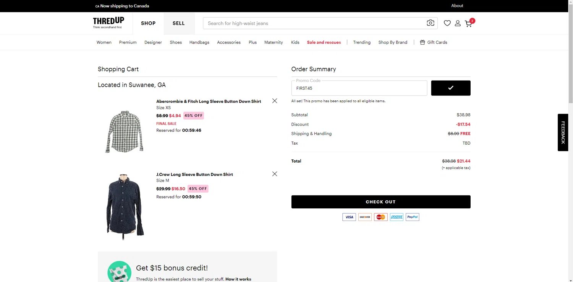The width and height of the screenshot is (573, 282).
Task: Remove J.Crew shirt from cart
Action: coord(275,174)
